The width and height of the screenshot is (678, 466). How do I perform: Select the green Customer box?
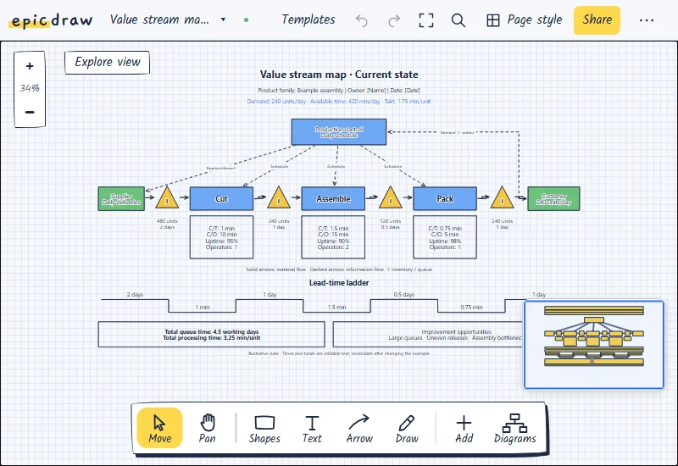553,199
